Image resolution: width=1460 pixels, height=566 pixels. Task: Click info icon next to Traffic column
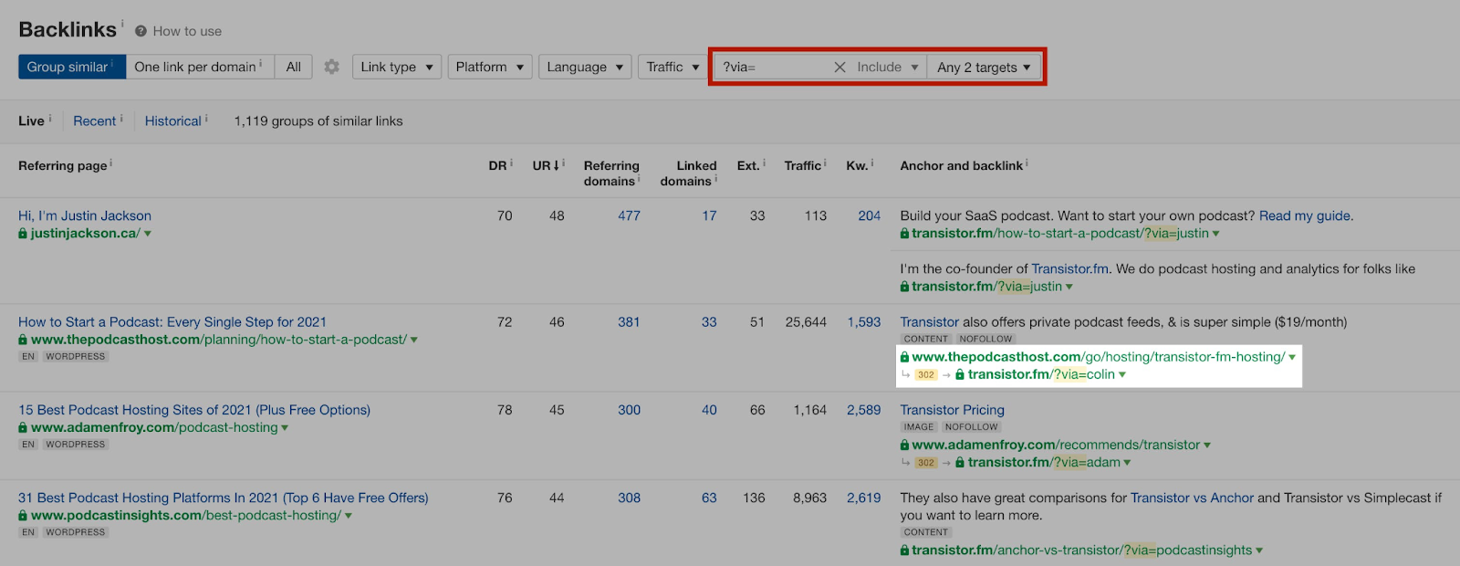click(825, 163)
